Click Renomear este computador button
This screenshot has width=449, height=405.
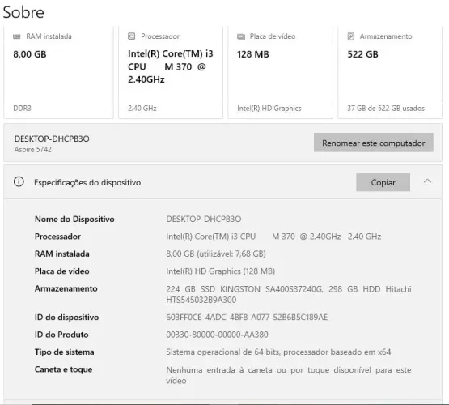coord(374,143)
